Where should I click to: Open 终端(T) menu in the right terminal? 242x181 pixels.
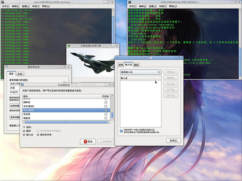coord(163,6)
